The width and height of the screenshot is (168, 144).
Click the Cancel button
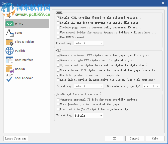point(135,139)
